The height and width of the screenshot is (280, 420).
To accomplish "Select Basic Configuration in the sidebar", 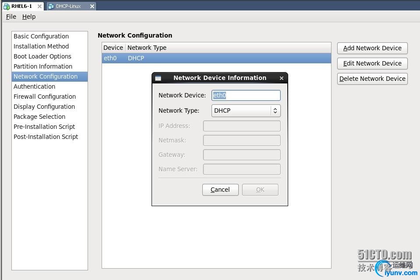I will 49,36.
